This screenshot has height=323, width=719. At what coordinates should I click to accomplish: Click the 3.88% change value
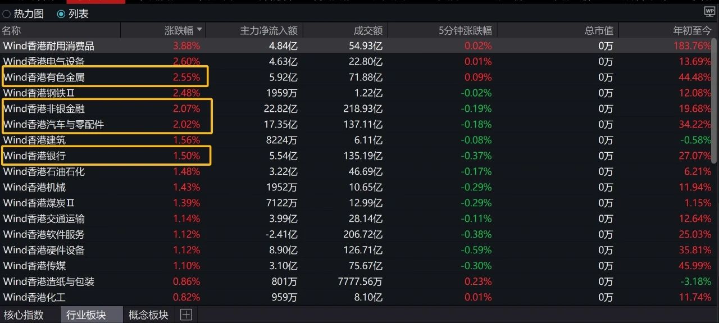tap(186, 46)
